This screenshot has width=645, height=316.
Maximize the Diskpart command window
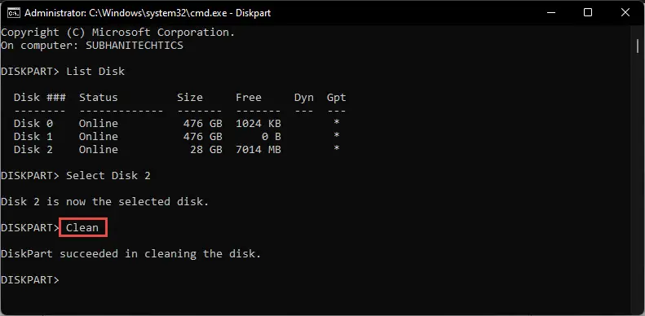click(x=588, y=13)
